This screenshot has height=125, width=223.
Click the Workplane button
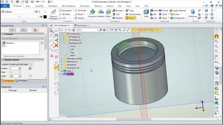pyautogui.click(x=66, y=10)
